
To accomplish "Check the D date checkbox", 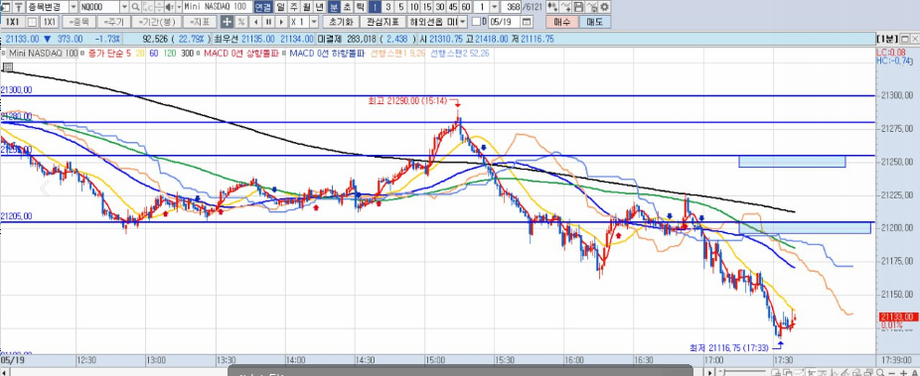I will point(477,22).
